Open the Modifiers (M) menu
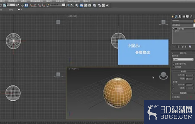The width and height of the screenshot is (195, 124). [13, 1]
